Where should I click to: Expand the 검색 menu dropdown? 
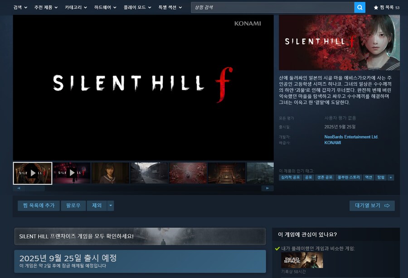pyautogui.click(x=20, y=8)
